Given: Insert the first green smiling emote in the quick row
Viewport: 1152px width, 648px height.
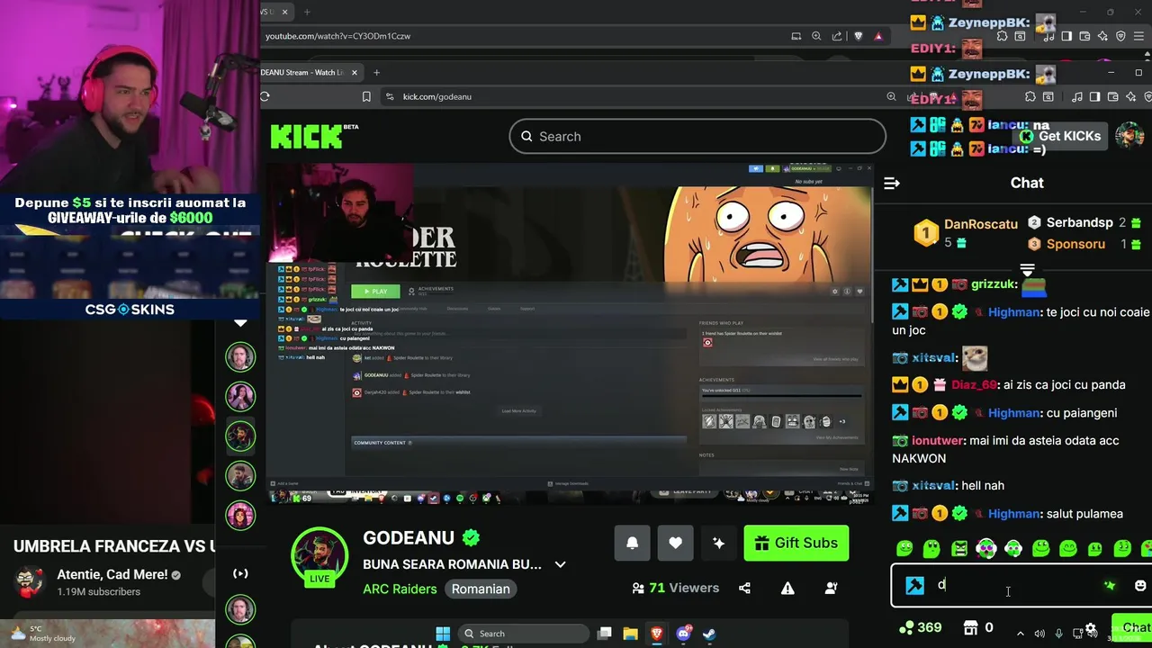Looking at the screenshot, I should coord(904,548).
